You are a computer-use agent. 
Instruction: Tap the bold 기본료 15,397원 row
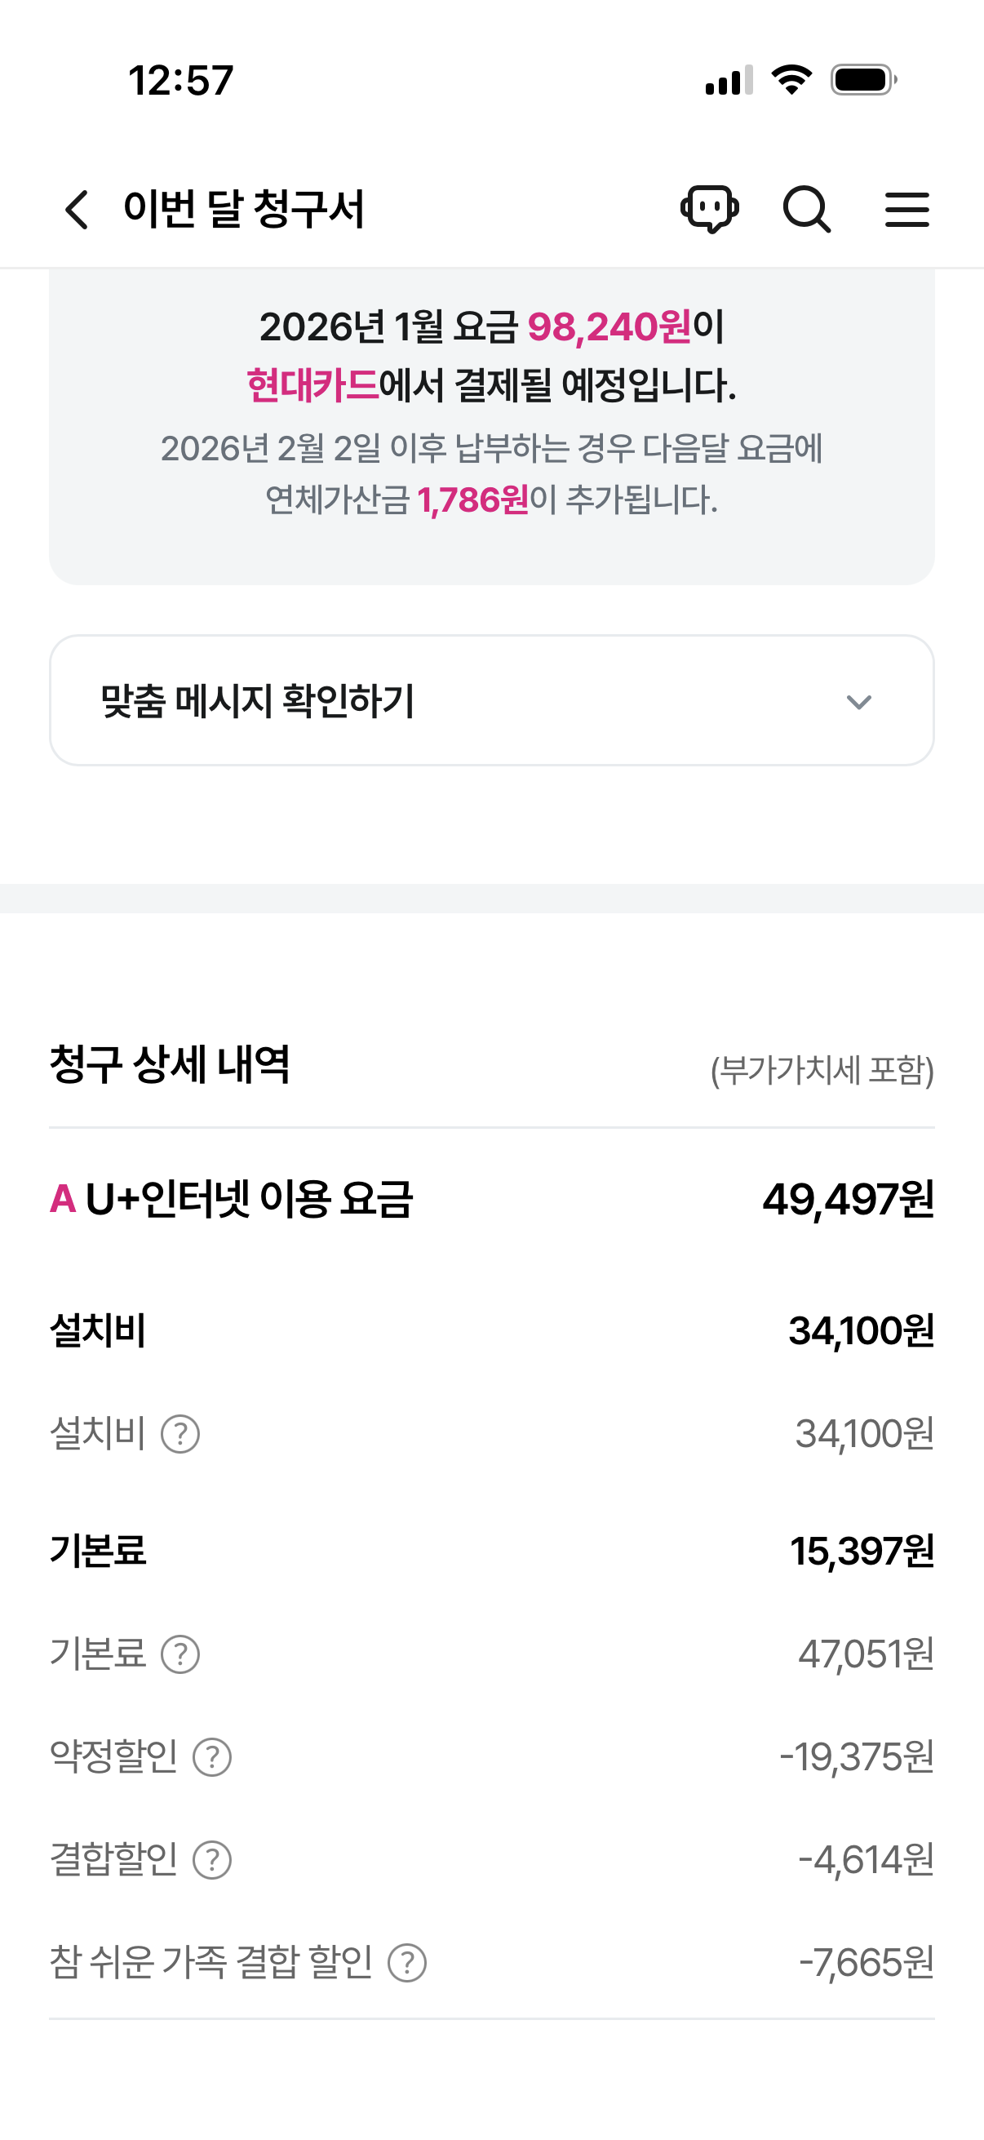tap(491, 1550)
